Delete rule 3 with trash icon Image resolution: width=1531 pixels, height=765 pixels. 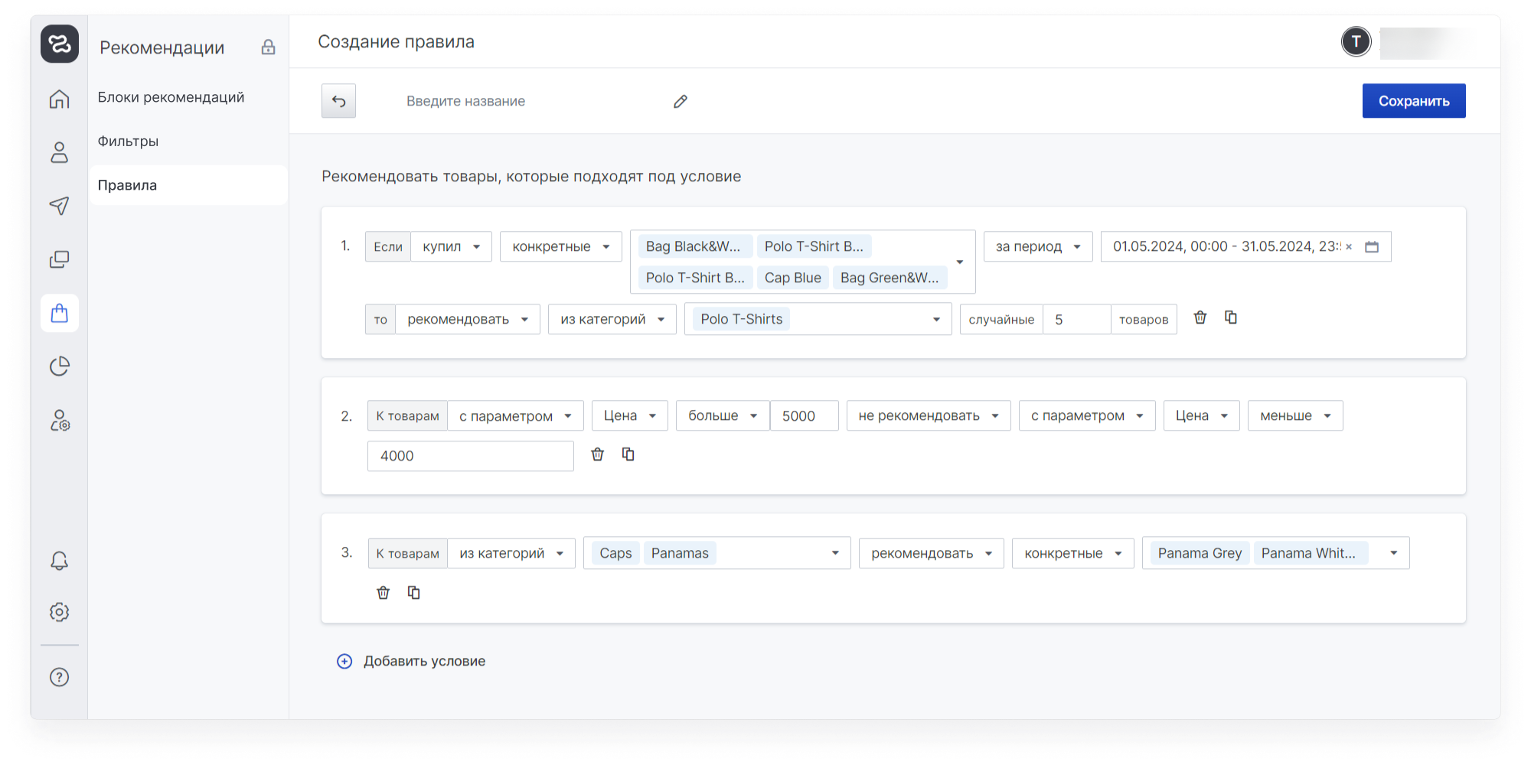(x=383, y=593)
